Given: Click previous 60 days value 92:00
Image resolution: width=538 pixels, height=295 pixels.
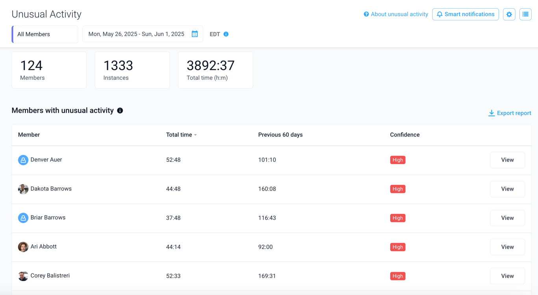Looking at the screenshot, I should (265, 247).
